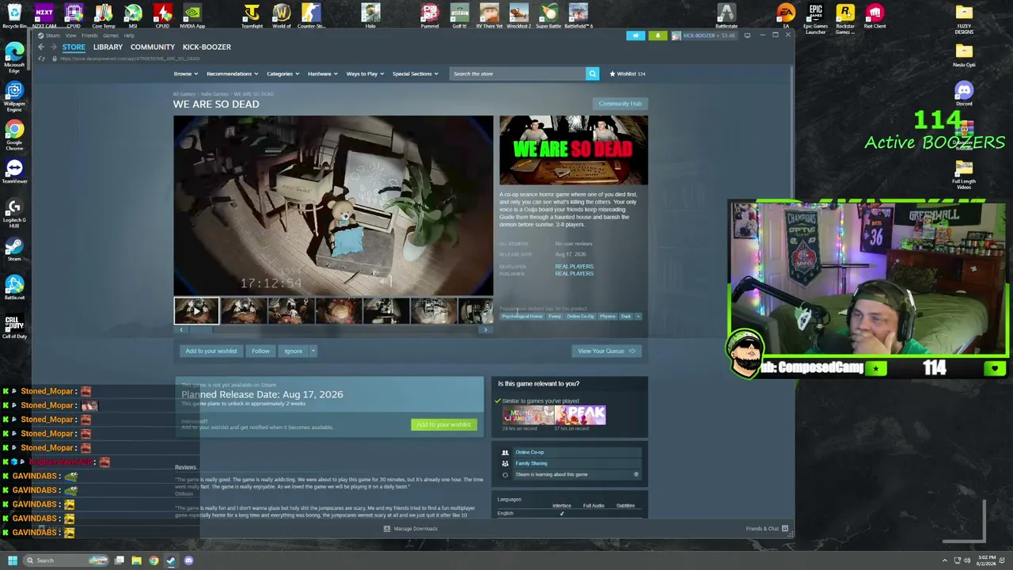This screenshot has width=1013, height=570.
Task: Open TeamViewer desktop shortcut
Action: (x=14, y=172)
